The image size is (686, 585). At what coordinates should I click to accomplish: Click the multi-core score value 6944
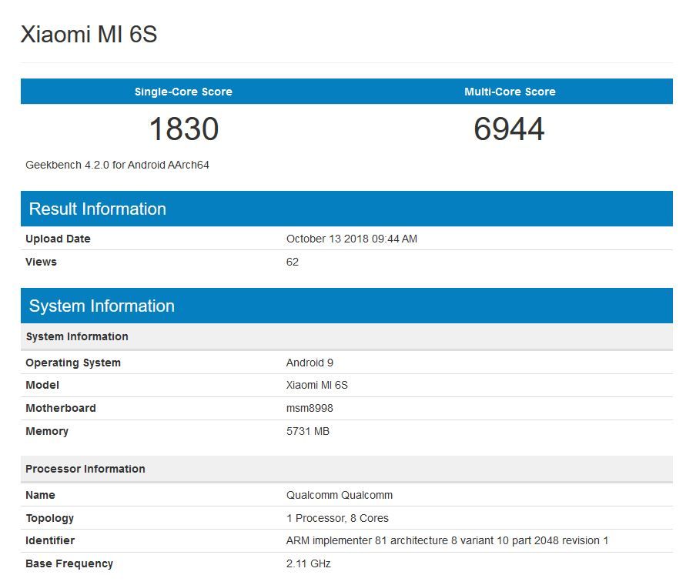click(509, 129)
